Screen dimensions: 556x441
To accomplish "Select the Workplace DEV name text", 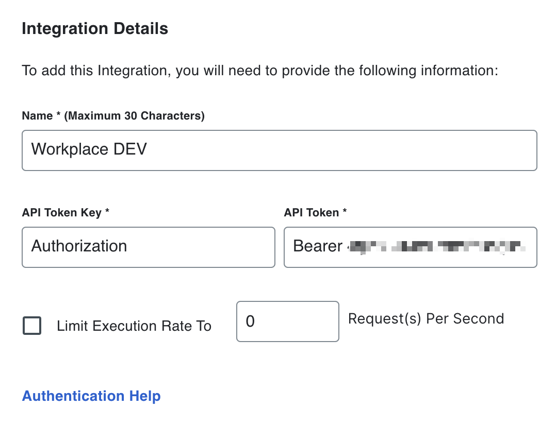I will pos(89,149).
